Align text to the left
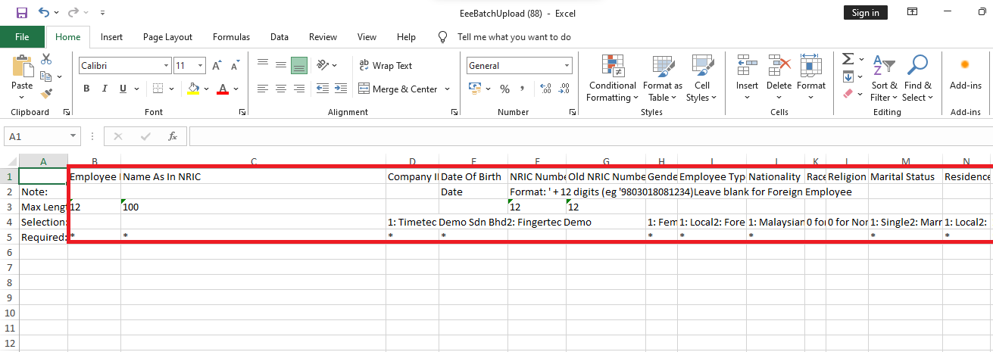 click(263, 89)
